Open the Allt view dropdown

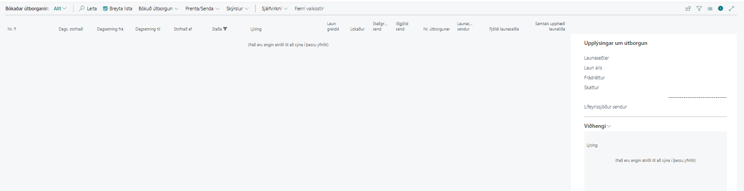[x=60, y=9]
